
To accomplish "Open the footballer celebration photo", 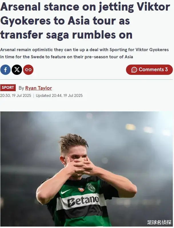I will pyautogui.click(x=87, y=169).
